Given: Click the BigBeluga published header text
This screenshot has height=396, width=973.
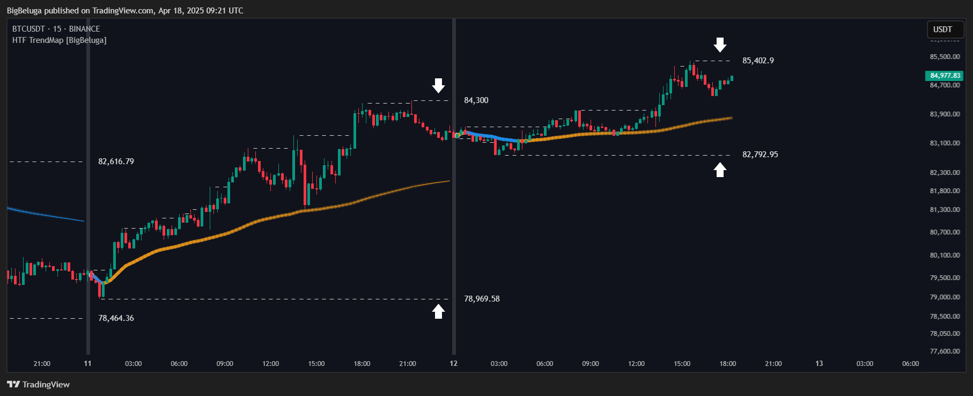Looking at the screenshot, I should 125,11.
